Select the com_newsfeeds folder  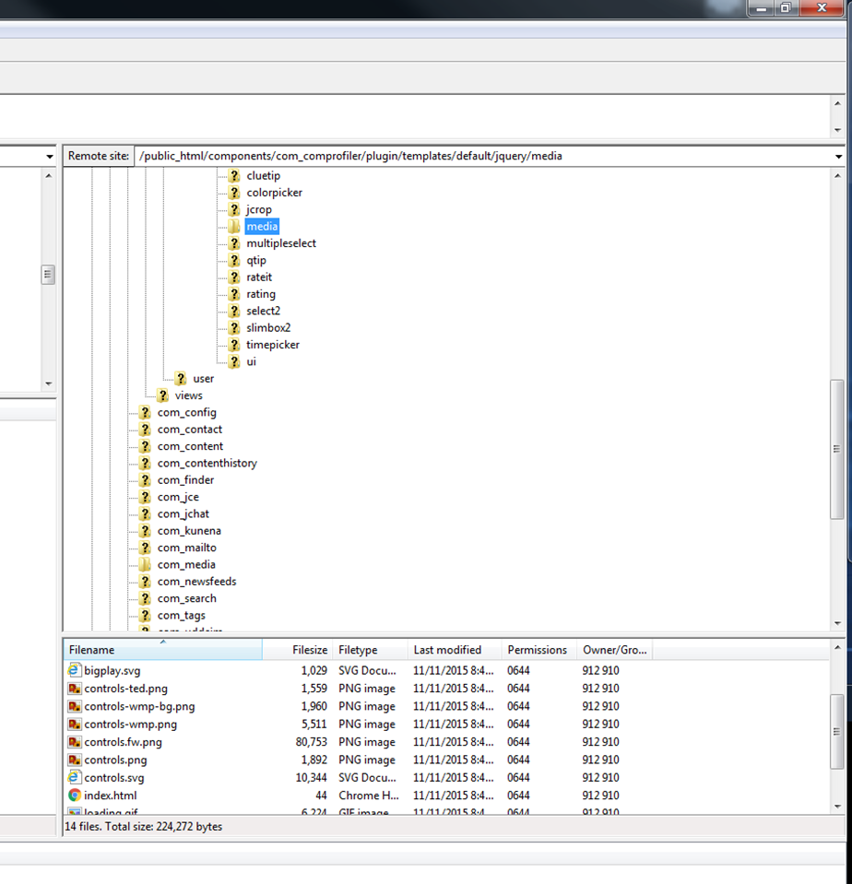click(196, 582)
